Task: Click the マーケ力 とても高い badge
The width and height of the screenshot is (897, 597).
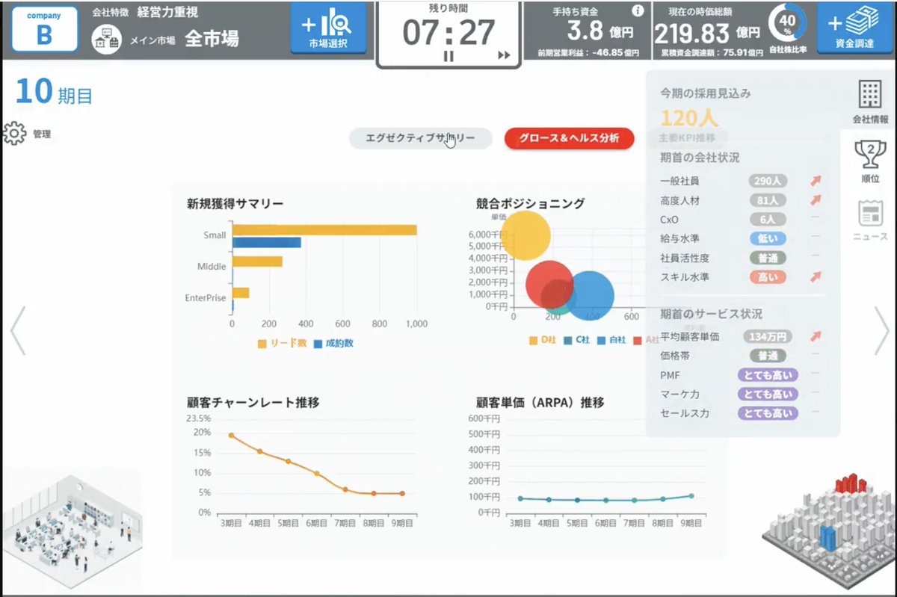Action: (768, 394)
